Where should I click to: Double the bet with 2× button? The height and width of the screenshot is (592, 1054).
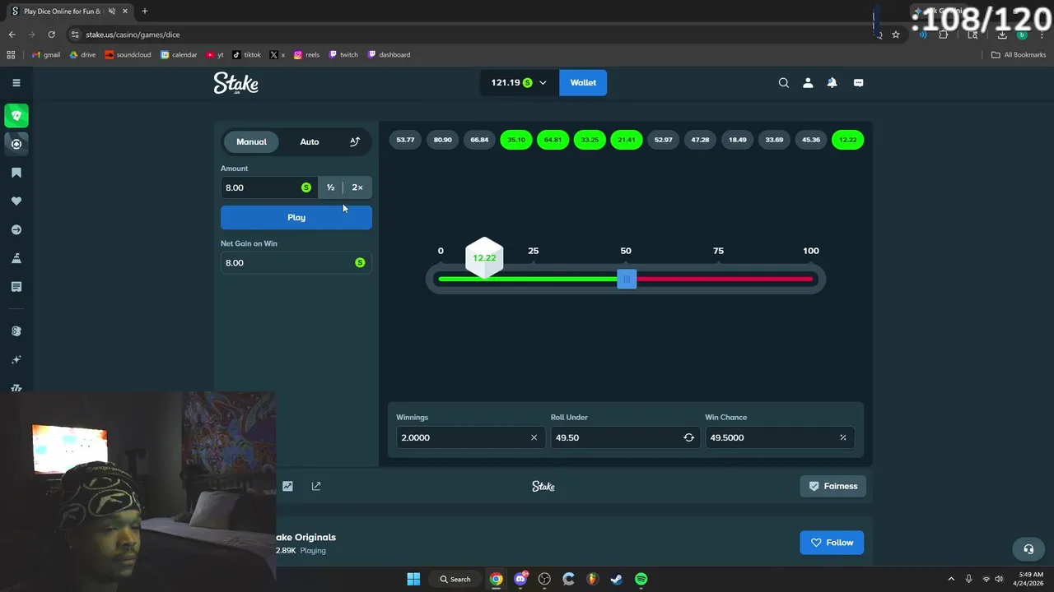pyautogui.click(x=357, y=187)
